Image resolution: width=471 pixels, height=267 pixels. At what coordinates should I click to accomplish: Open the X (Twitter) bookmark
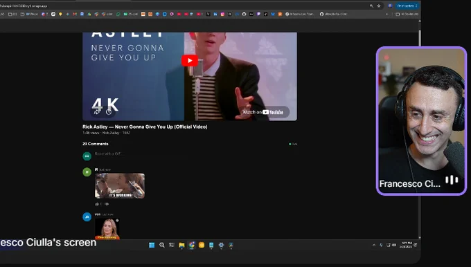point(208,14)
